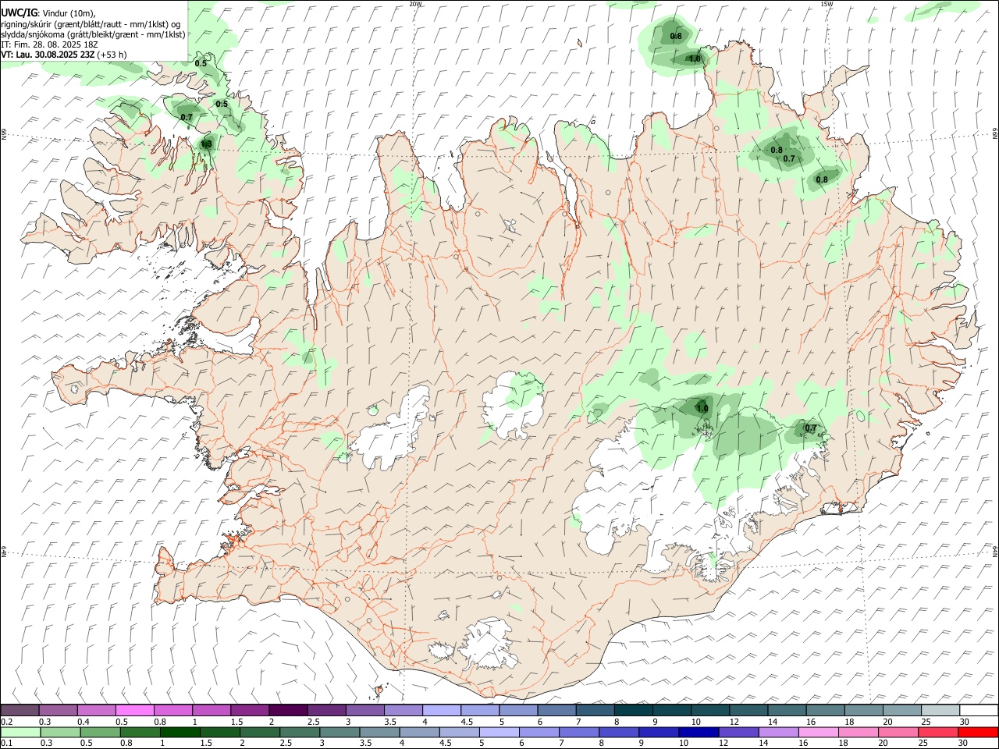Screen dimensions: 999x749
Task: Pick the dark navy swatch above rain '10'
Action: coord(697,732)
